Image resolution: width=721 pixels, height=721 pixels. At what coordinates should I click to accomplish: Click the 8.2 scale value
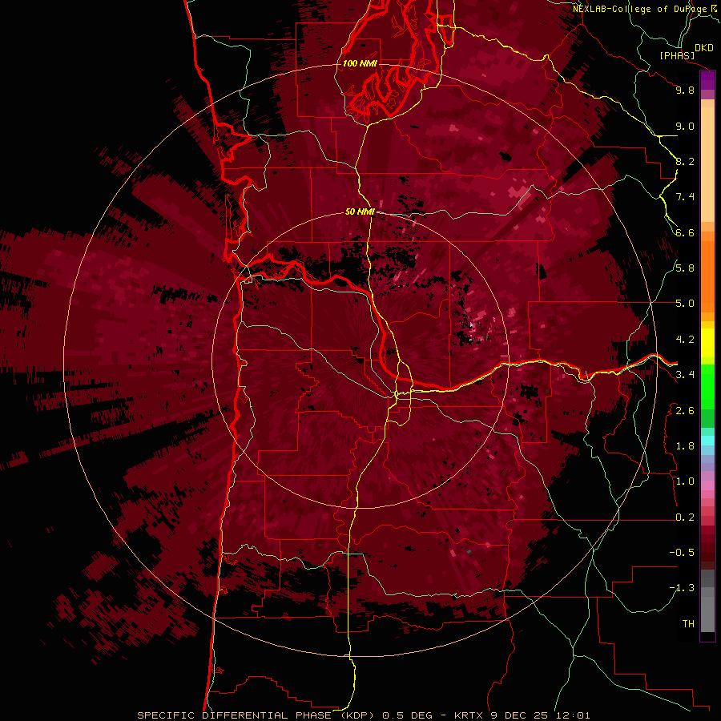pyautogui.click(x=685, y=161)
